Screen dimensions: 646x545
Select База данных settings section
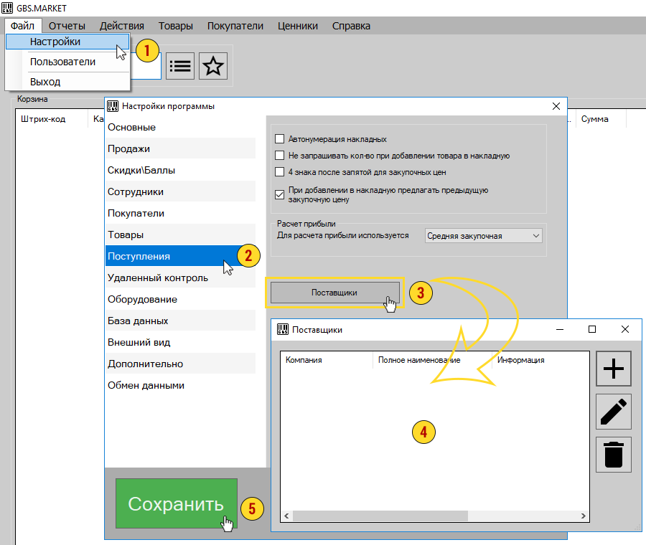click(180, 321)
